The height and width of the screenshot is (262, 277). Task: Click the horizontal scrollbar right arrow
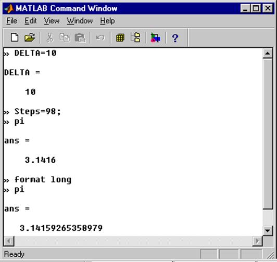pyautogui.click(x=257, y=241)
